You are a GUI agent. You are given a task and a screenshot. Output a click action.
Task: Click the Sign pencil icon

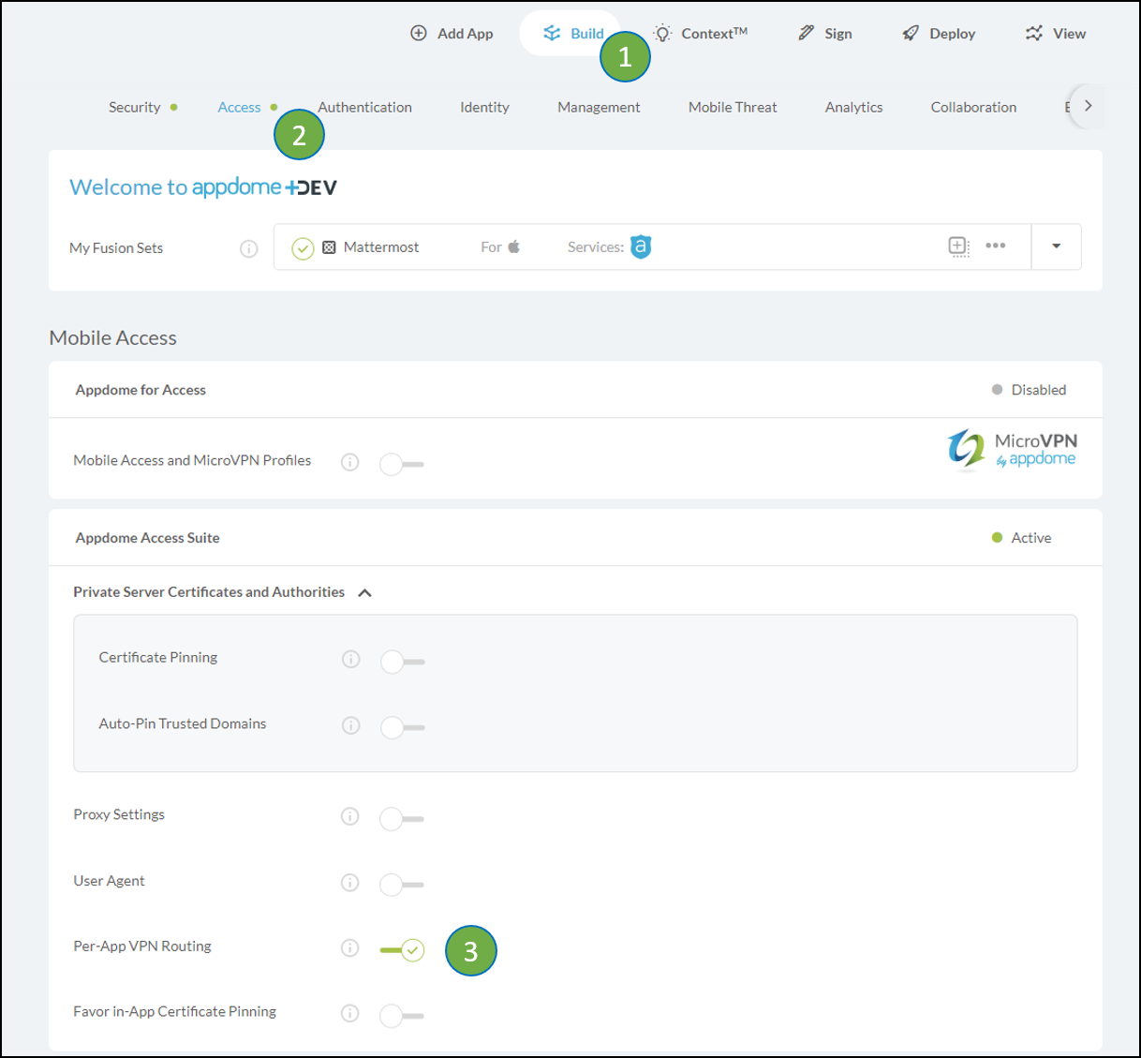[x=805, y=32]
